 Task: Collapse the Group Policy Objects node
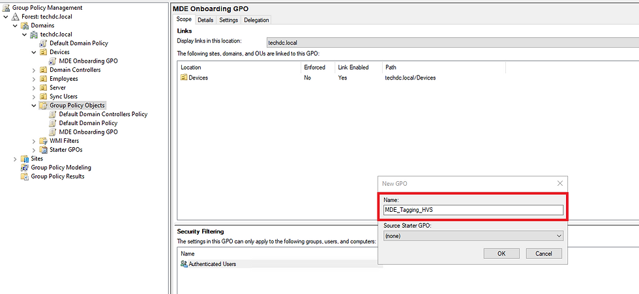pyautogui.click(x=34, y=106)
